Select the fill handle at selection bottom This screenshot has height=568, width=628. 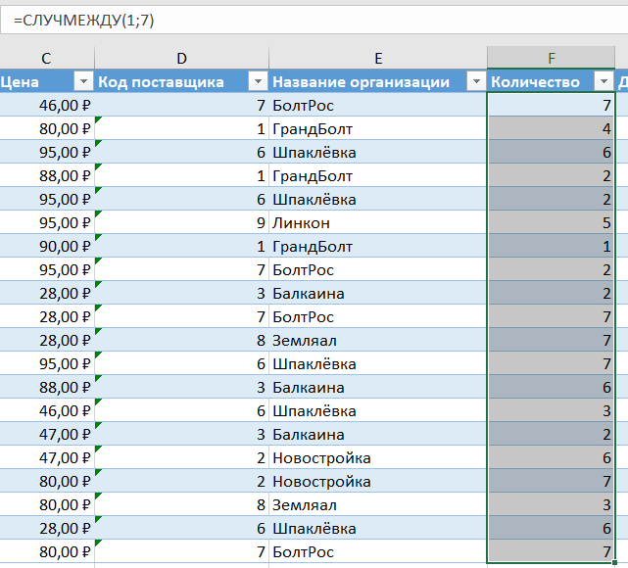coord(615,563)
